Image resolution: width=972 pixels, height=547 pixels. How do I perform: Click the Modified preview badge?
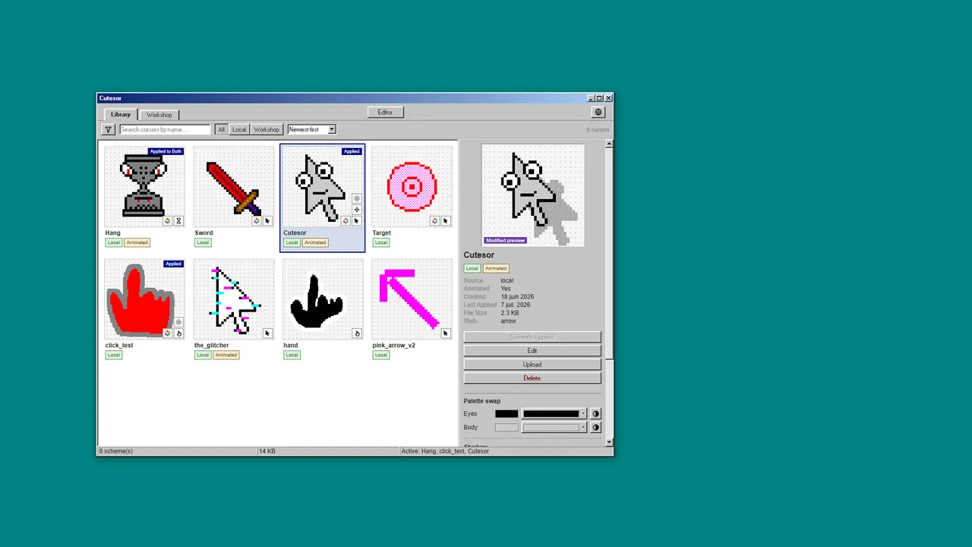[x=505, y=241]
